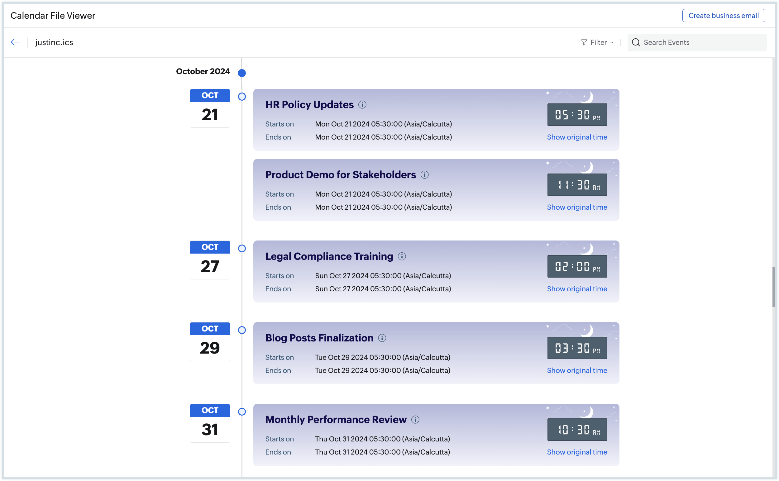The height and width of the screenshot is (481, 779).
Task: Focus the Search Events field
Action: (x=700, y=42)
